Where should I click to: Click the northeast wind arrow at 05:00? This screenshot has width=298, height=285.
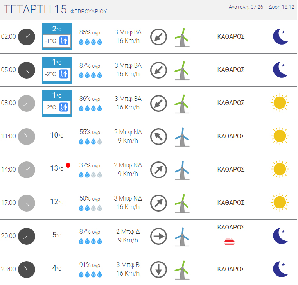(x=158, y=70)
